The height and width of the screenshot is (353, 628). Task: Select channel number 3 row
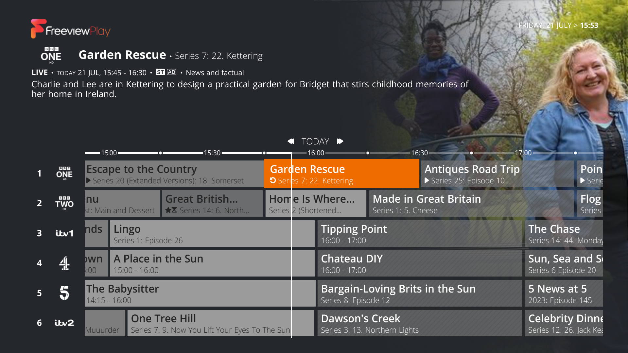coord(39,233)
